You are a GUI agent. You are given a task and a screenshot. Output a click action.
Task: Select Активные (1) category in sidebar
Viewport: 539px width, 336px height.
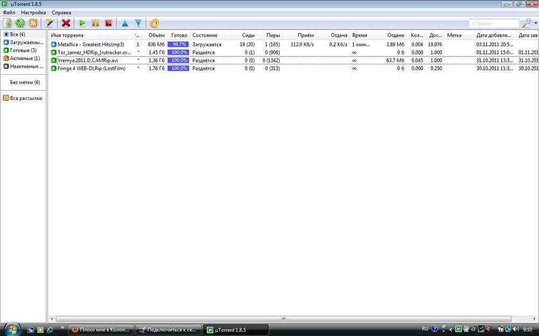coord(23,58)
